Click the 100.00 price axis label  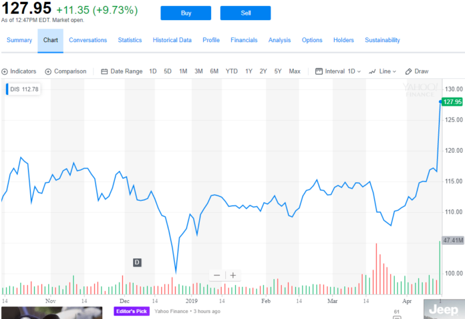pos(454,274)
